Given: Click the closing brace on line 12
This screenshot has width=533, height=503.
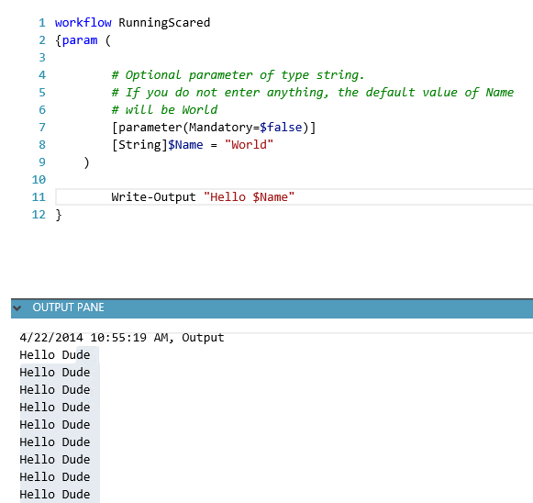Looking at the screenshot, I should [x=59, y=215].
